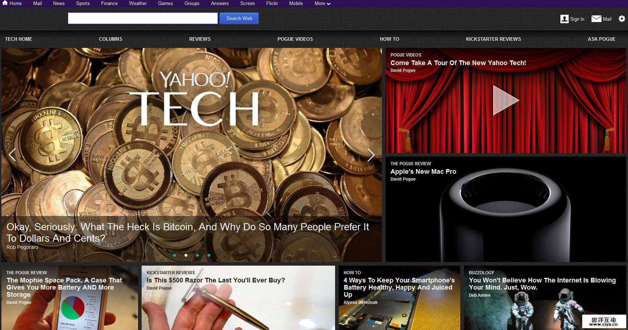Screen dimensions: 628x330
Task: Click into the search text field
Action: (143, 18)
